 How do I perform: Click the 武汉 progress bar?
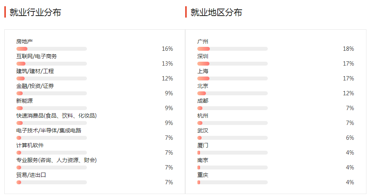[232, 138]
